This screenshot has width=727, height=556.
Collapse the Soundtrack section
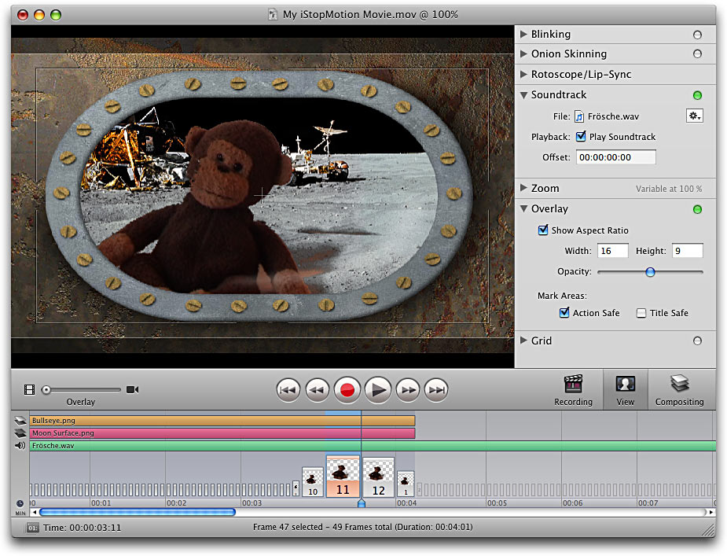coord(523,94)
